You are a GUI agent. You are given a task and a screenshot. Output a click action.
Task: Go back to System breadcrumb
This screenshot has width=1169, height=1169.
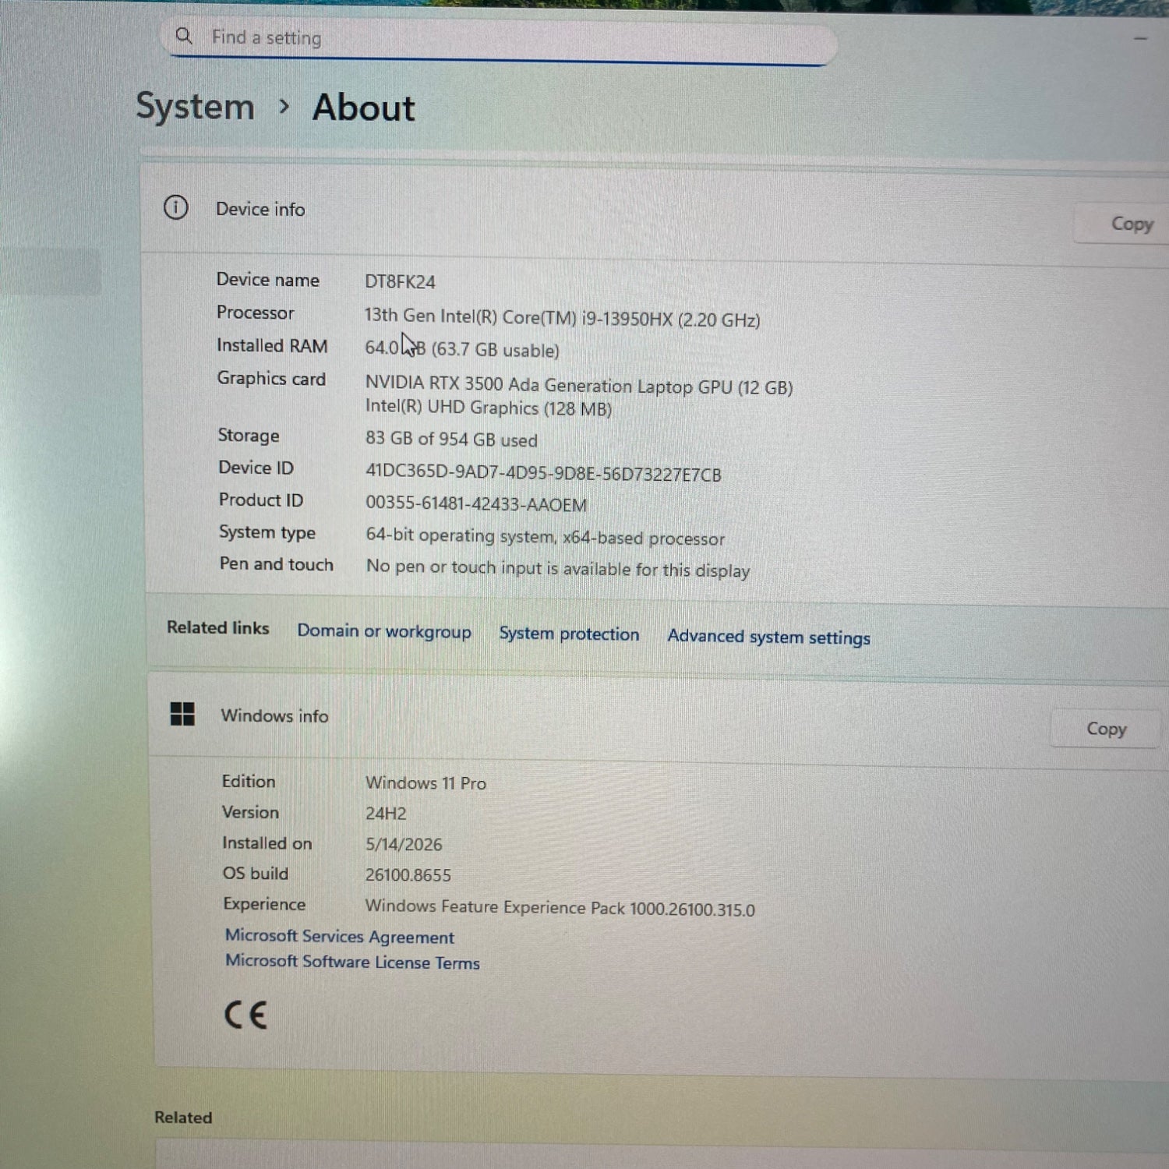coord(196,106)
